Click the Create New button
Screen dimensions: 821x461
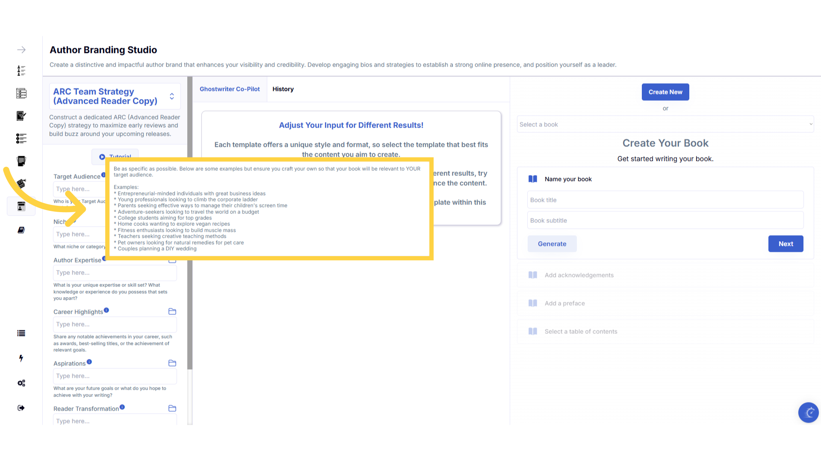665,92
